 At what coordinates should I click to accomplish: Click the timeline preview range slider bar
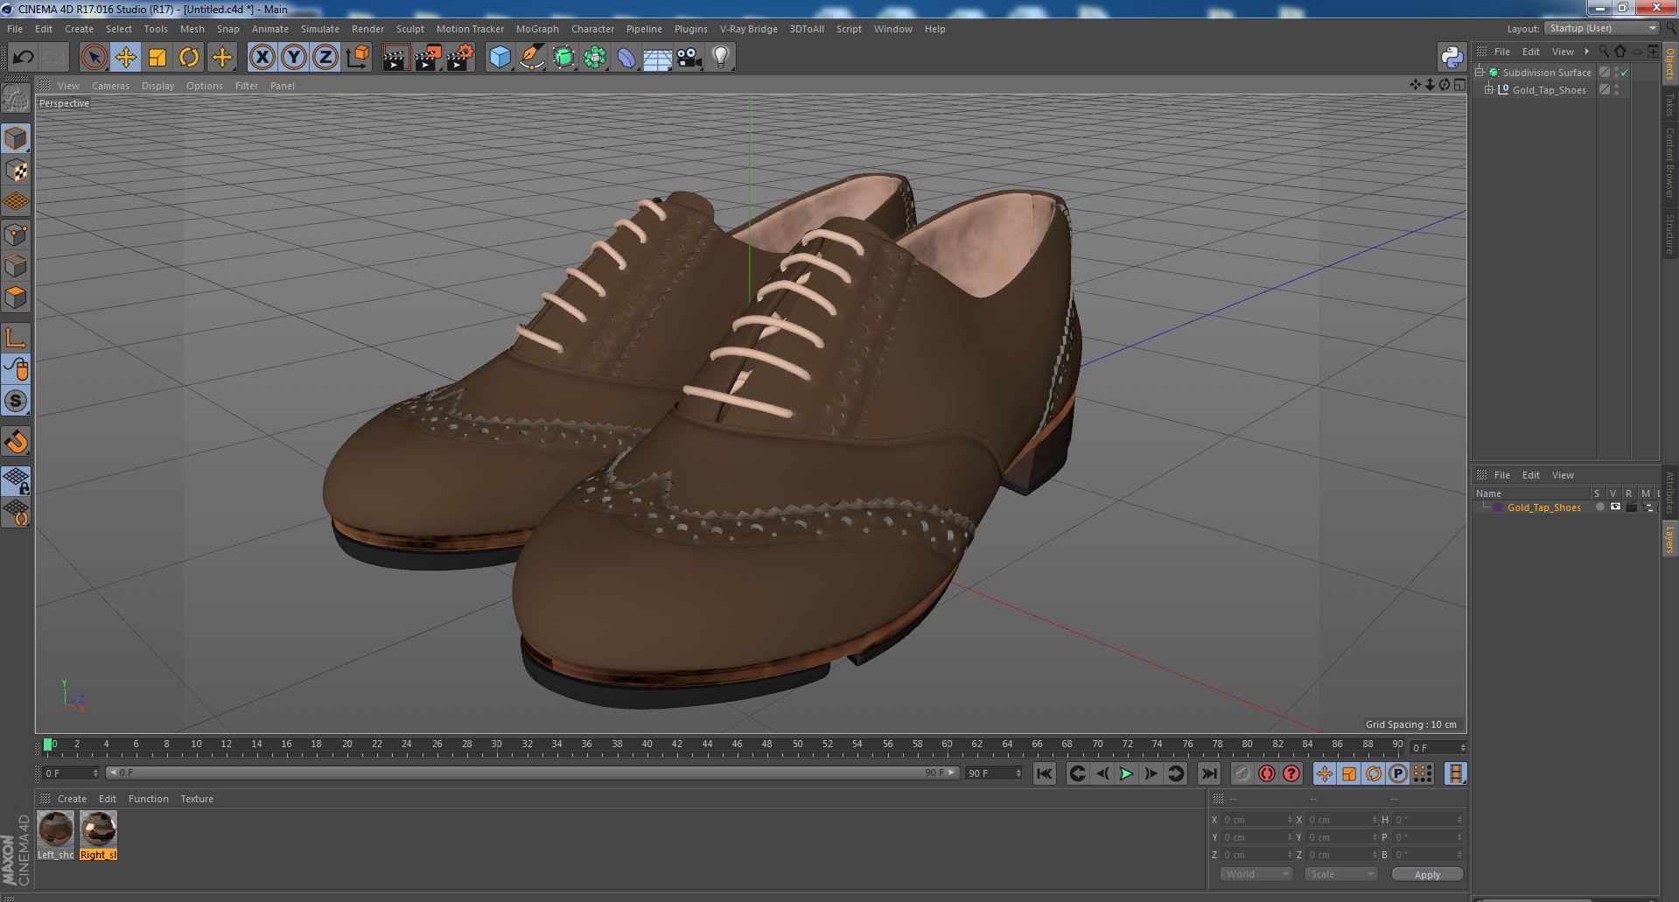532,773
